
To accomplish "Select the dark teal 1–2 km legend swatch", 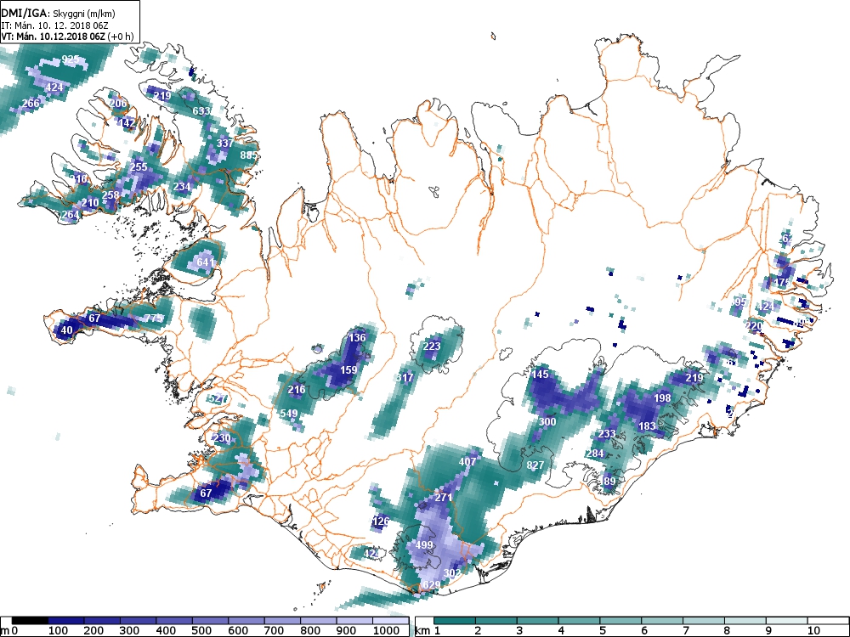I will (x=455, y=621).
